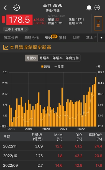Open the 基金持 tab
Image resolution: width=105 pixels, height=170 pixels.
91,38
